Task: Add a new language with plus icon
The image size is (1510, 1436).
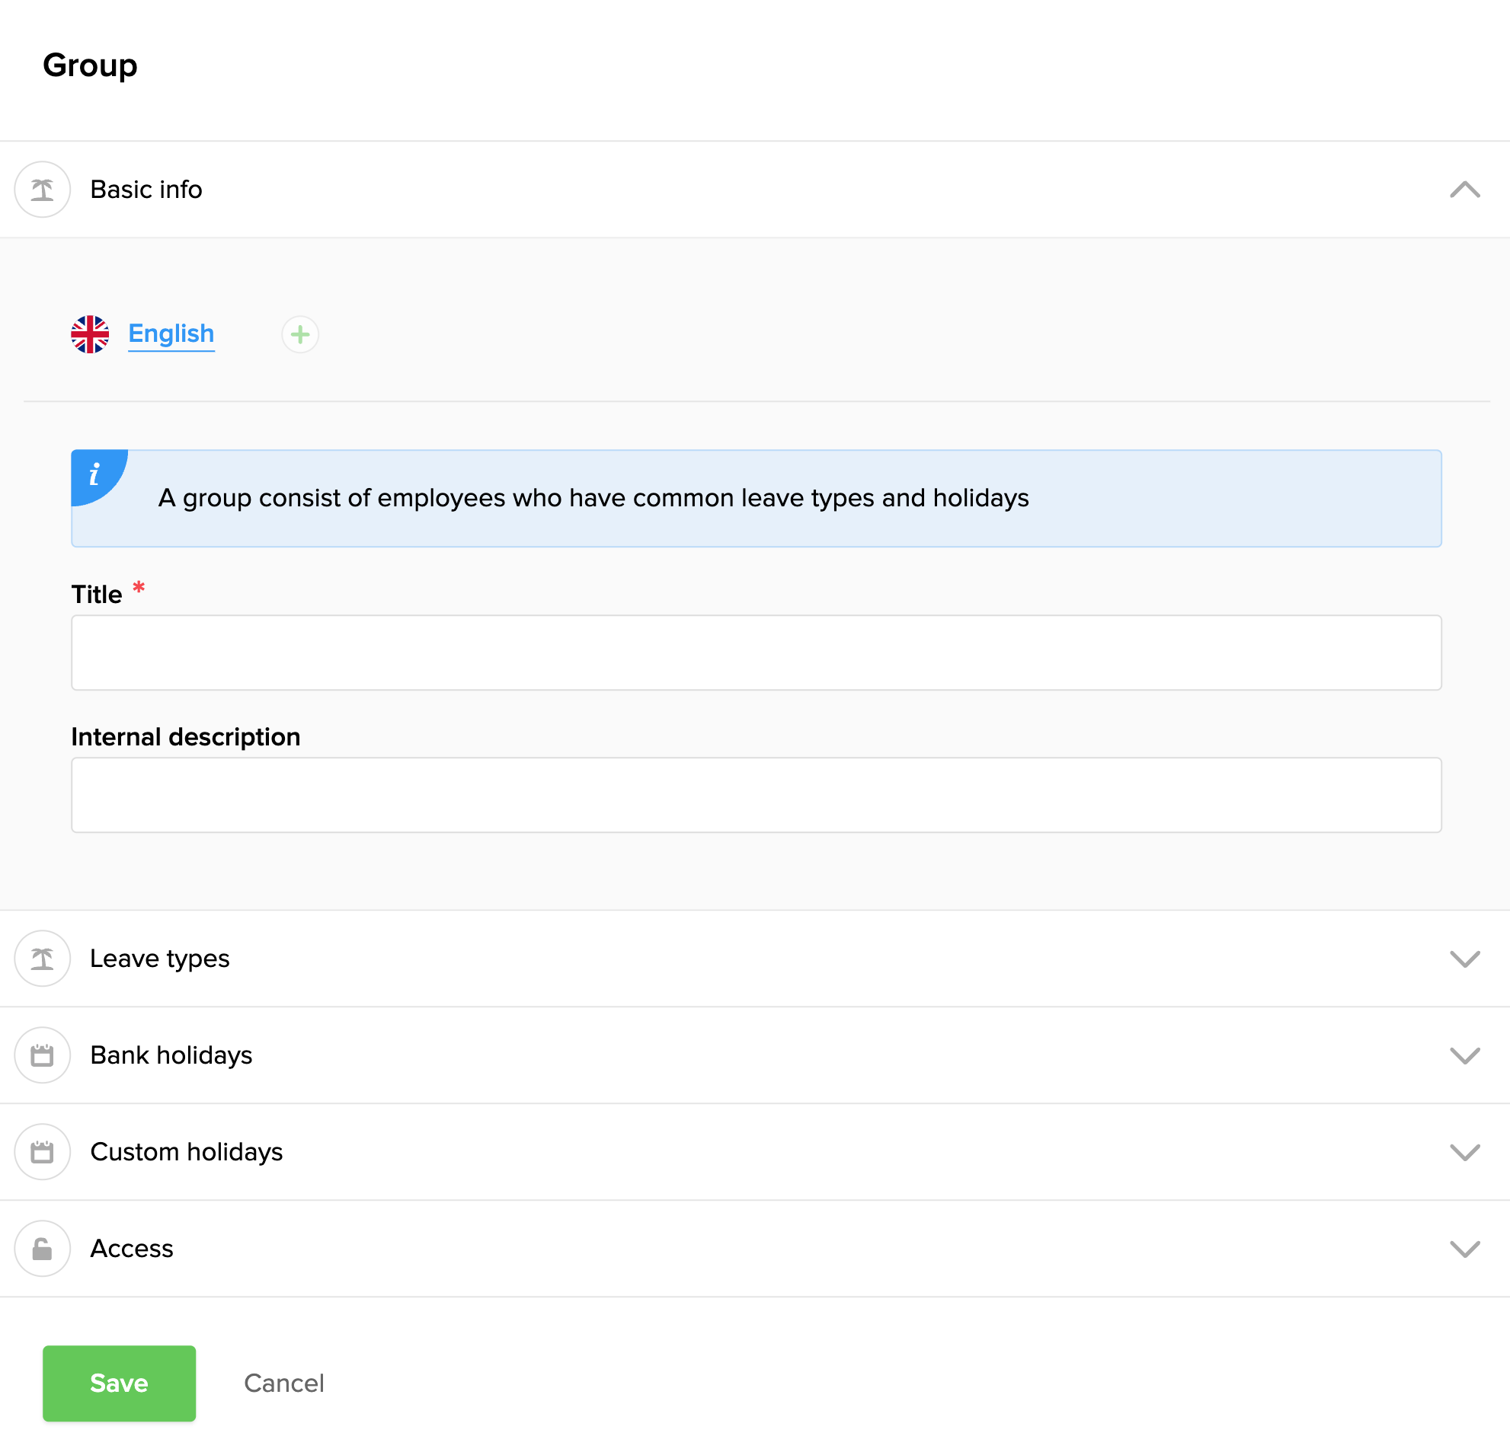Action: [x=300, y=334]
